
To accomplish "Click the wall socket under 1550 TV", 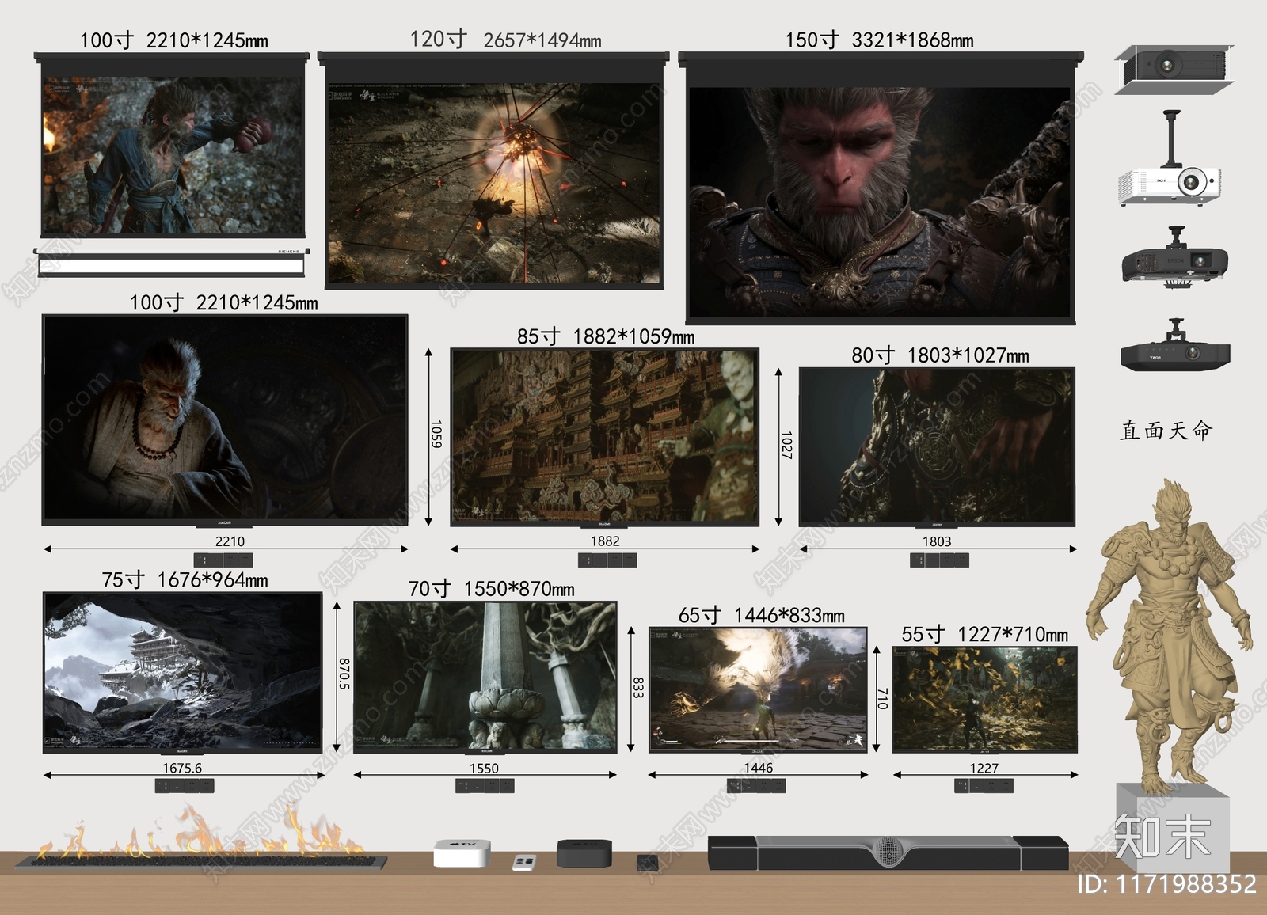I will 485,786.
